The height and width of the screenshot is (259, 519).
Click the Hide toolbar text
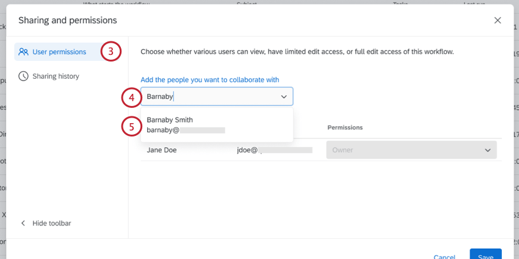pyautogui.click(x=52, y=223)
